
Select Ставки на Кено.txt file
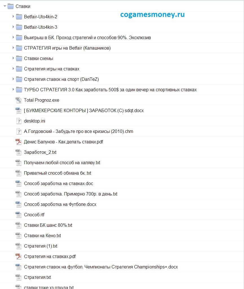(x=42, y=235)
